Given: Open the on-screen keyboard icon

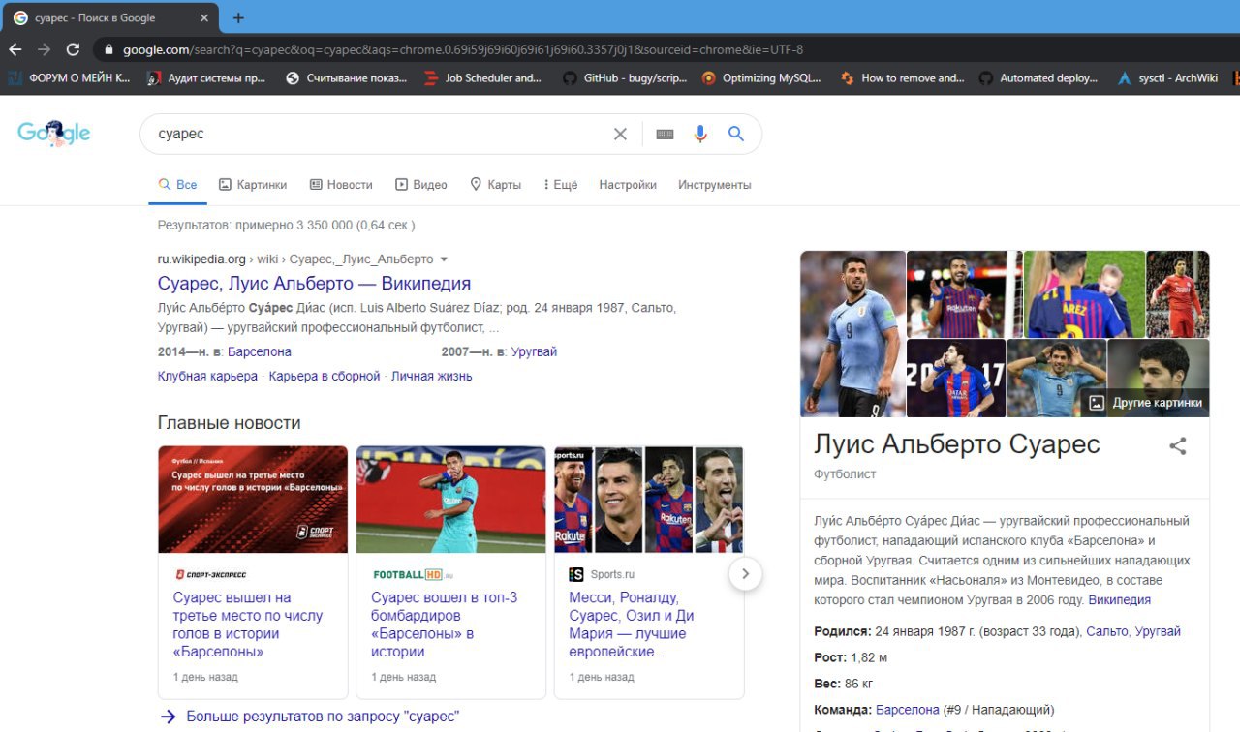Looking at the screenshot, I should pos(665,134).
